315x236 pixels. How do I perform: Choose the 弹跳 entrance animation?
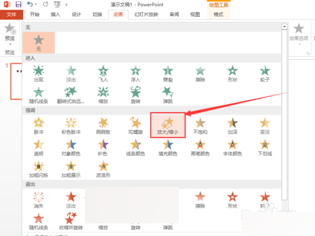pos(168,95)
